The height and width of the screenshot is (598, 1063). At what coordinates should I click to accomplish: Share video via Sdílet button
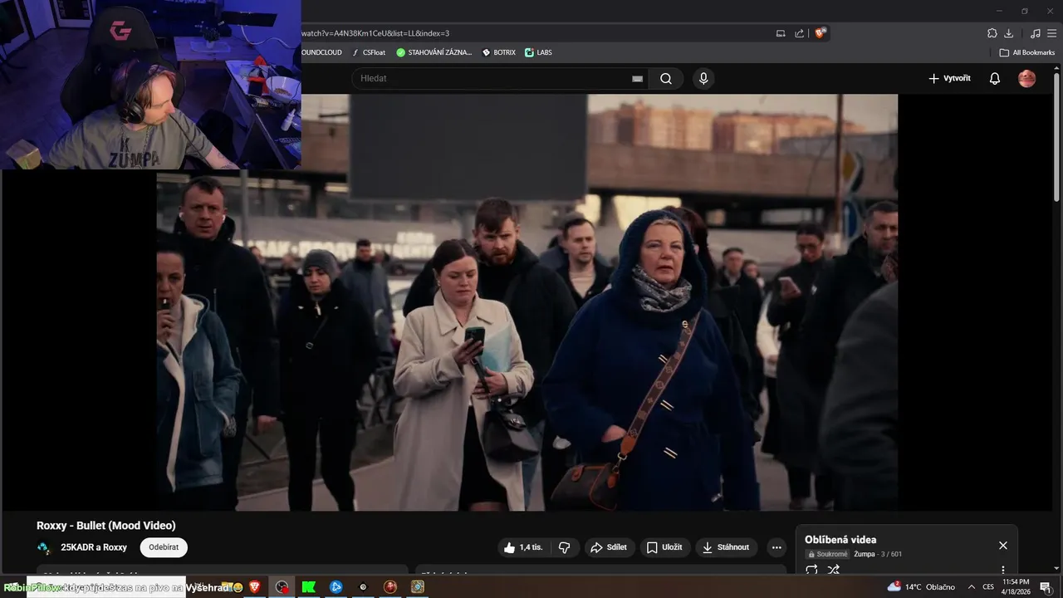point(608,547)
